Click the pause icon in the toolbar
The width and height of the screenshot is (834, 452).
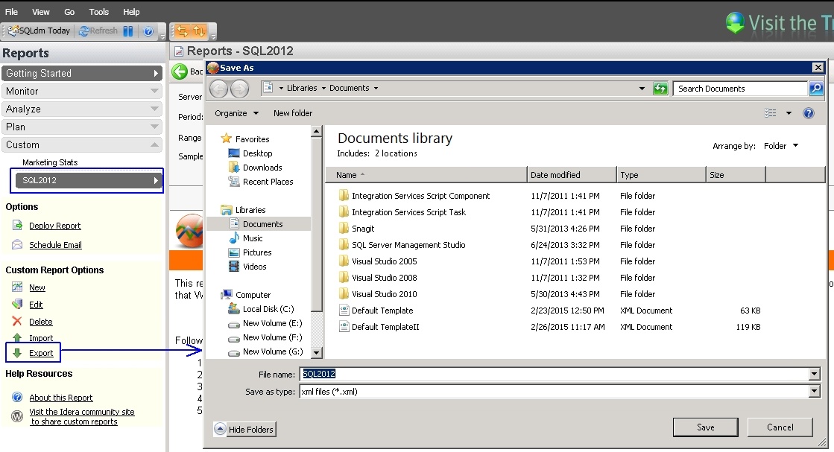coord(128,31)
